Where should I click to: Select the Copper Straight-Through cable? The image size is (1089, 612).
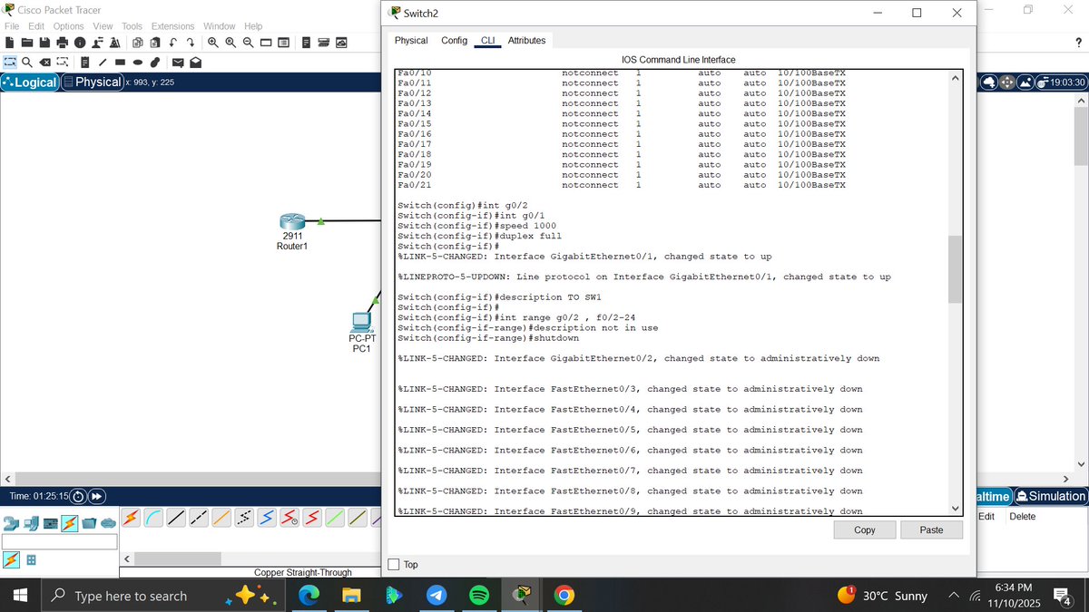175,517
